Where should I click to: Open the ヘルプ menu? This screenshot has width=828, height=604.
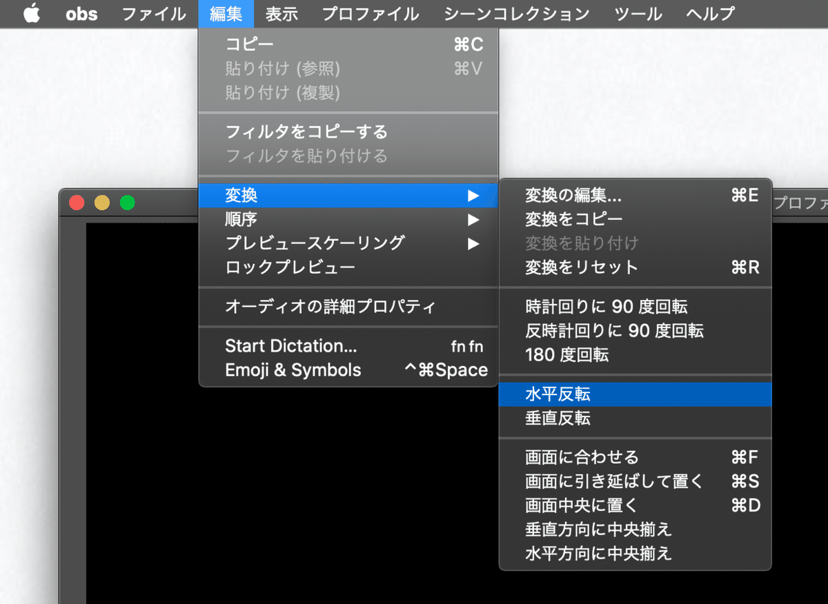(709, 13)
